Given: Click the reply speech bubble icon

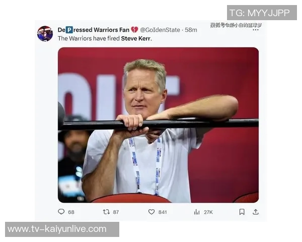Looking at the screenshot, I should pos(61,212).
